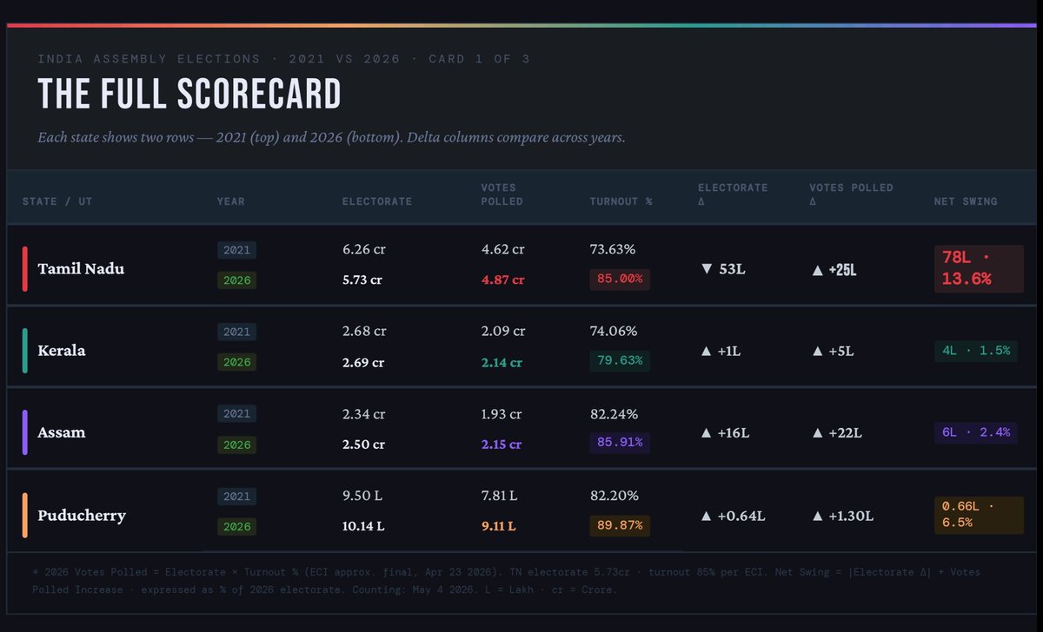Select the Assam state name
This screenshot has height=632, width=1043.
(62, 432)
